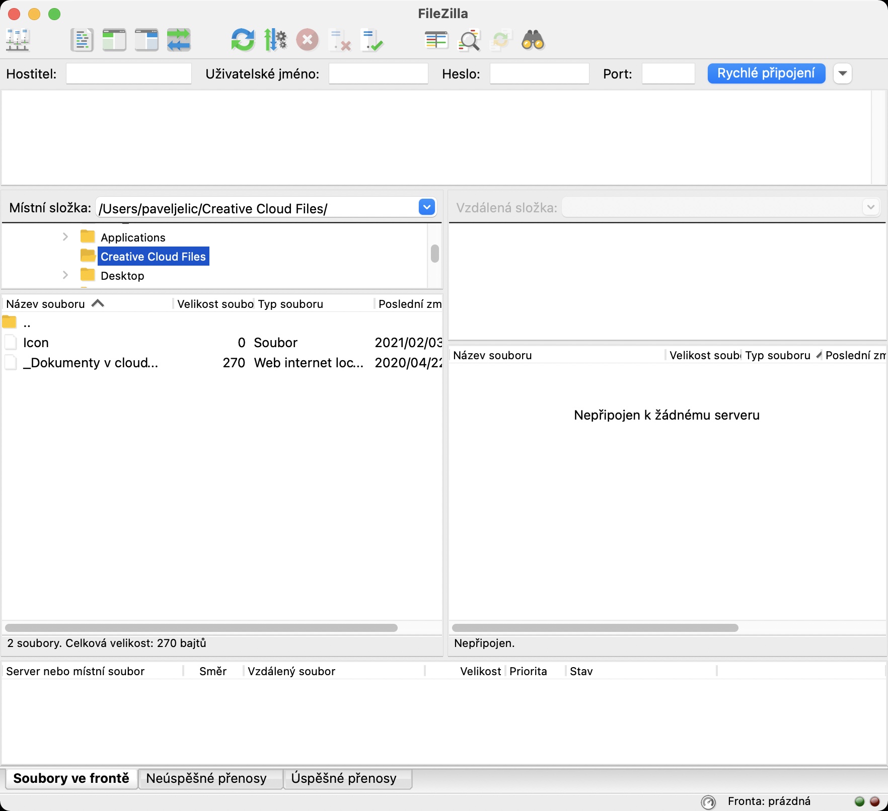Screen dimensions: 888x811
Task: Toggle processing of the transfer queue
Action: pyautogui.click(x=275, y=40)
